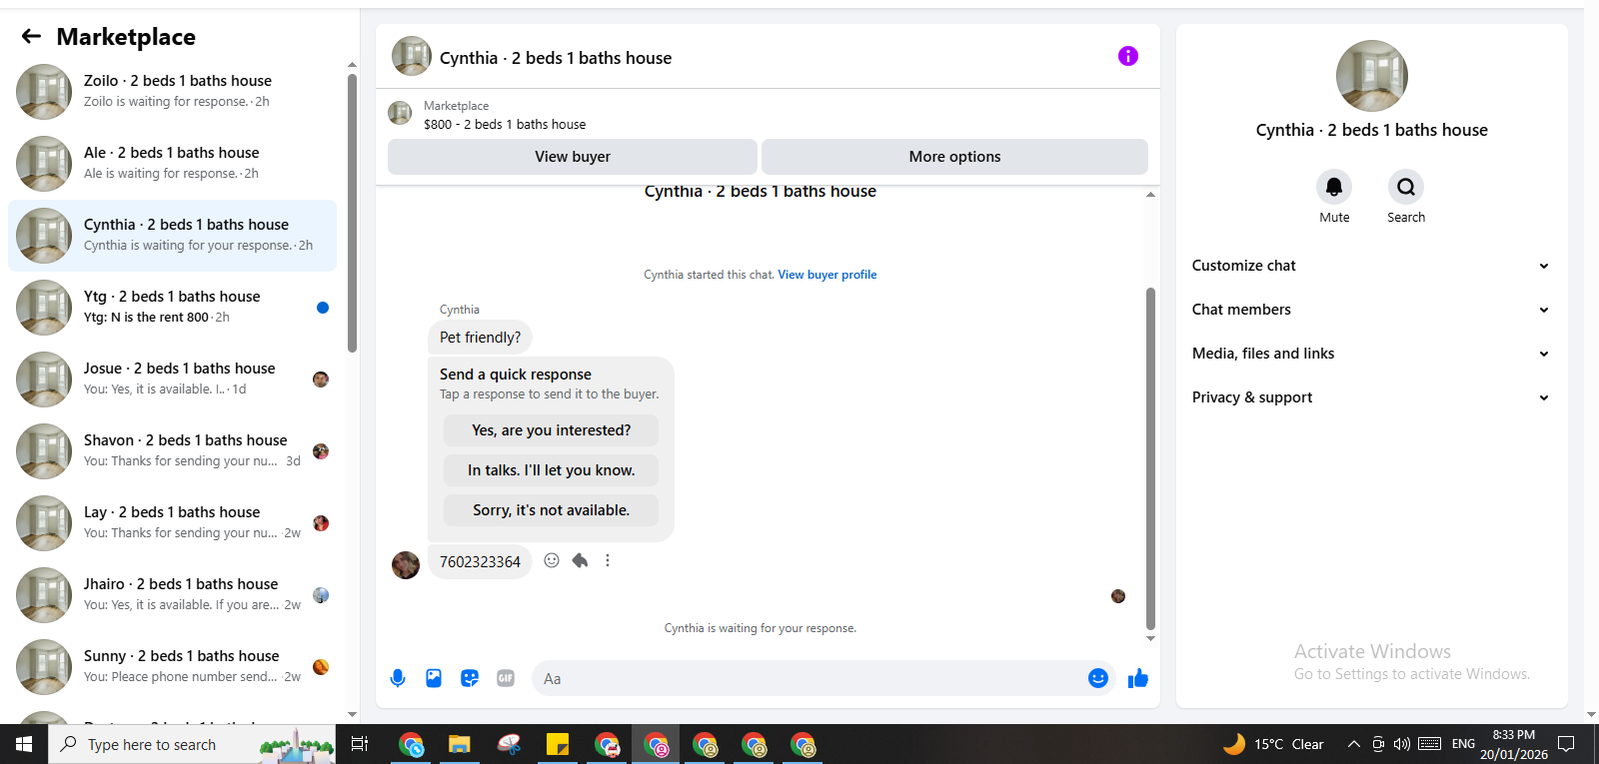
Task: Open conversation info purple icon
Action: tap(1128, 56)
